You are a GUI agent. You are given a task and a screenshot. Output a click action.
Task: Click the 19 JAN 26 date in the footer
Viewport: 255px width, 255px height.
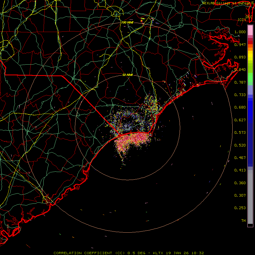(177, 253)
